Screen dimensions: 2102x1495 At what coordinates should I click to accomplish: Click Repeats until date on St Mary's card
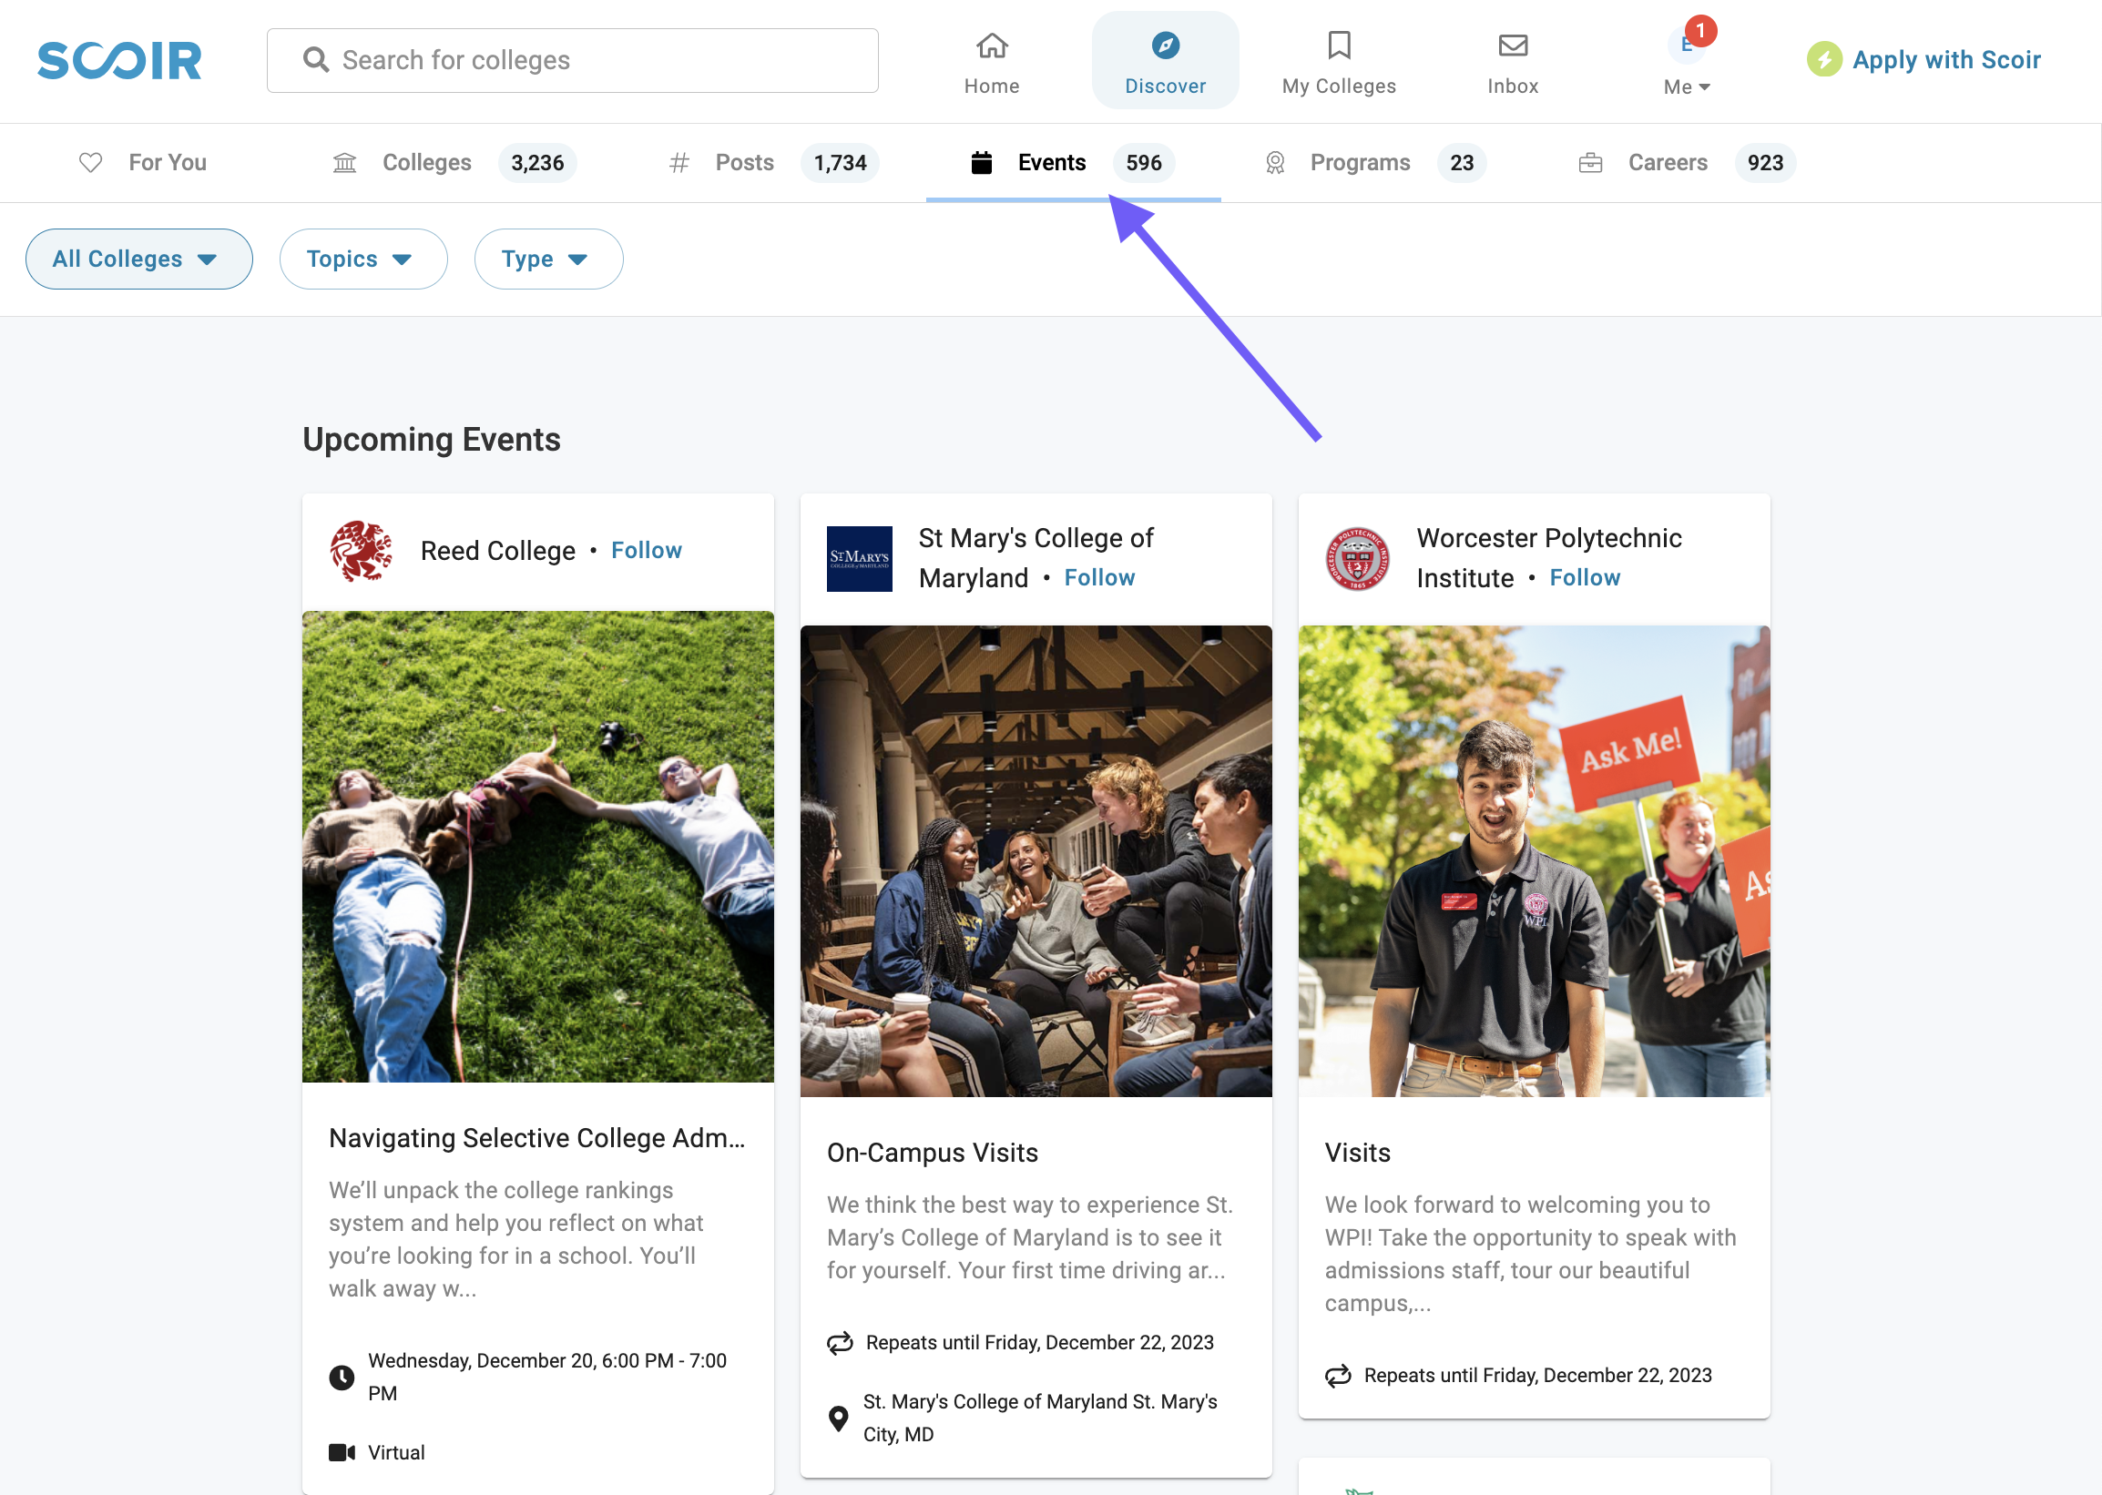pos(1039,1342)
